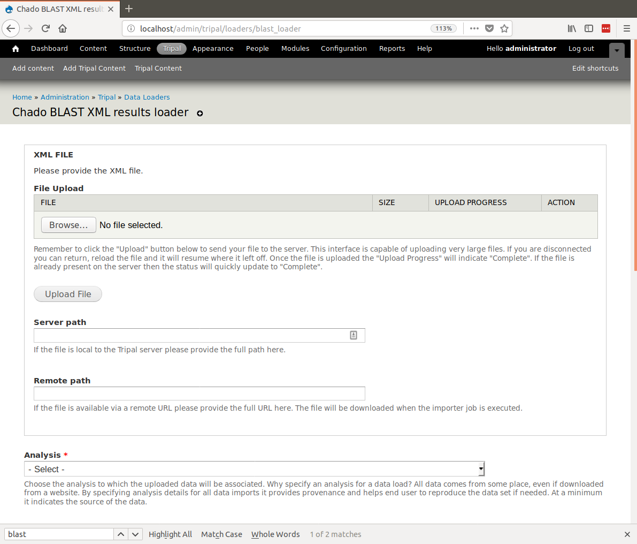Click the Data Loaders breadcrumb link
The width and height of the screenshot is (637, 544).
[x=147, y=97]
